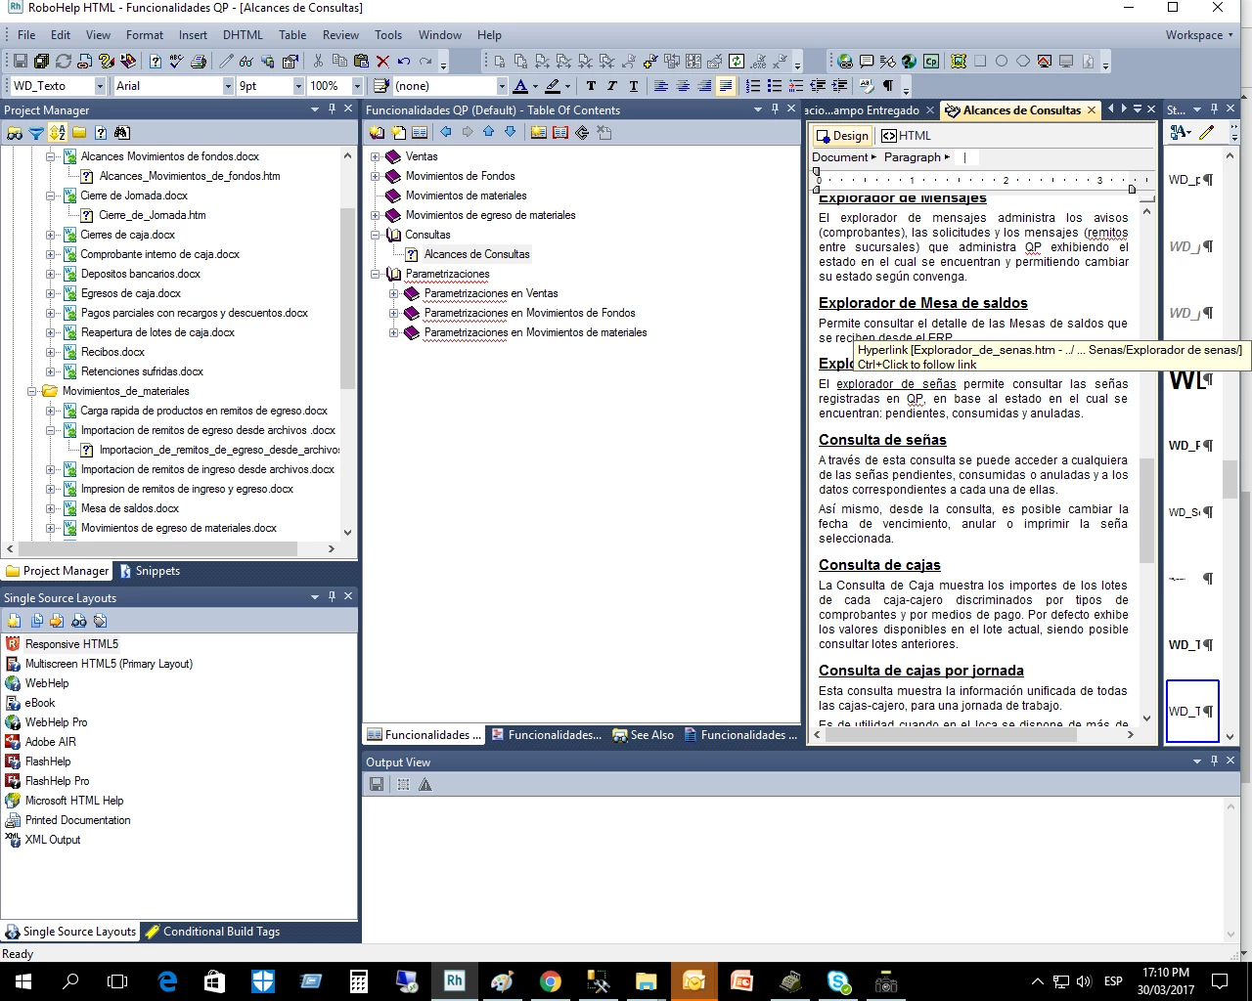Click the explorador de señas hyperlink
Viewport: 1252px width, 1001px height.
[896, 384]
